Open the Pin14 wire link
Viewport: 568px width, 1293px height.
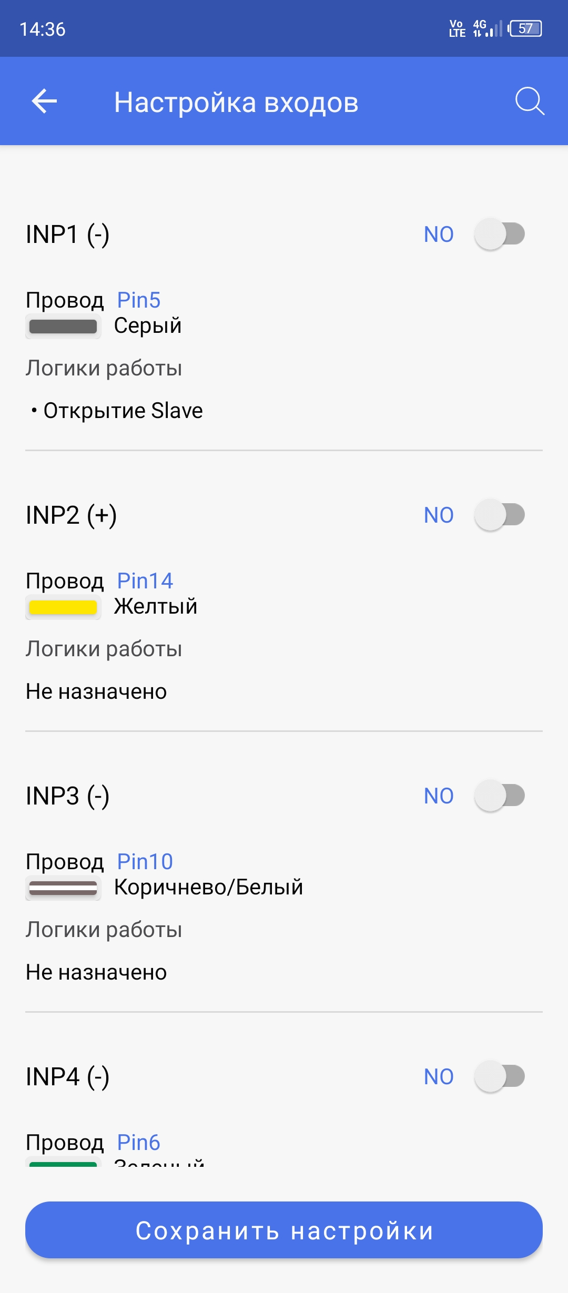click(x=145, y=581)
